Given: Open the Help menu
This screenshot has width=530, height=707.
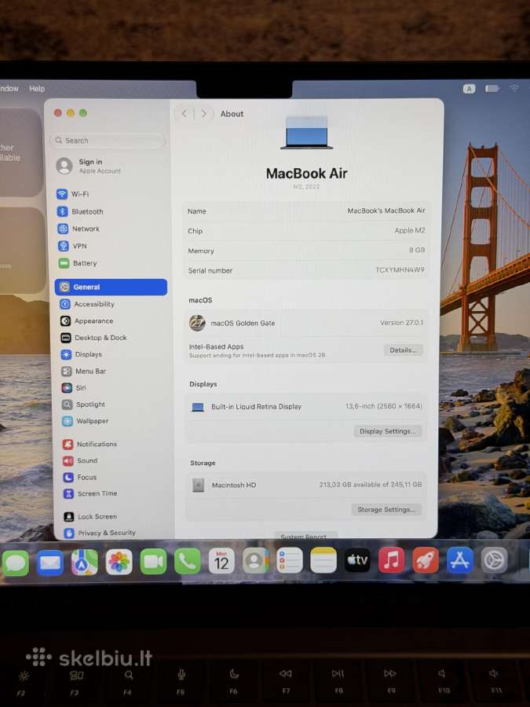Looking at the screenshot, I should coord(37,89).
